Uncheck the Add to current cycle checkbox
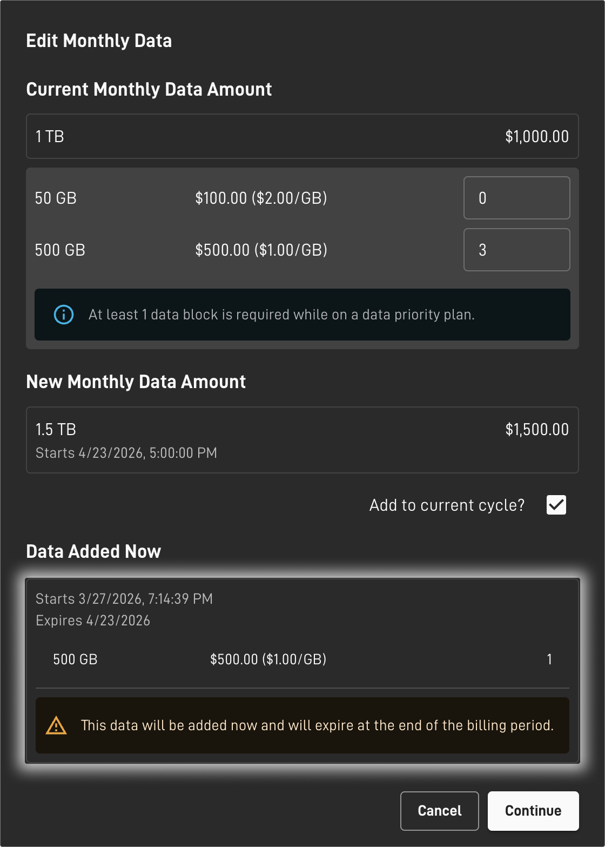The image size is (605, 847). pos(556,505)
